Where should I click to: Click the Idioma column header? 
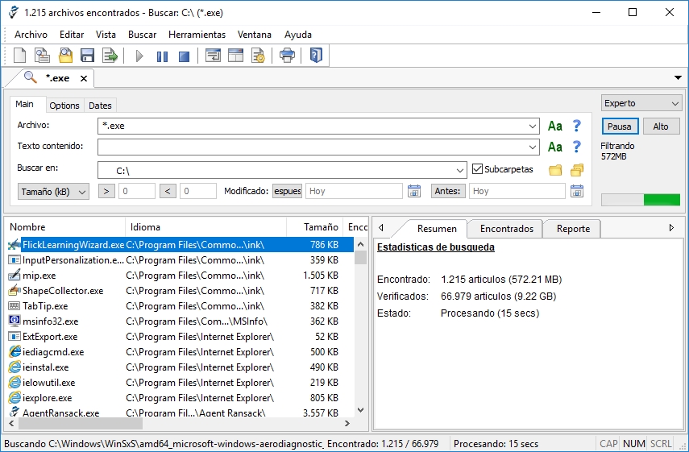point(206,227)
